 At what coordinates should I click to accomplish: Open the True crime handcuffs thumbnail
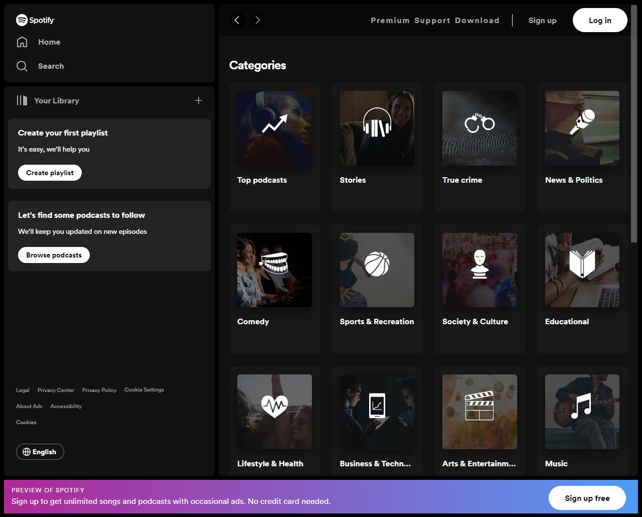479,128
